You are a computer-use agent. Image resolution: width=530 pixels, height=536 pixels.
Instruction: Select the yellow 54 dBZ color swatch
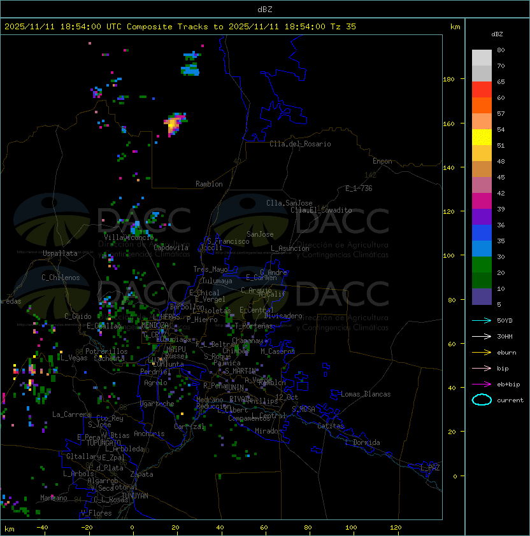pos(482,137)
